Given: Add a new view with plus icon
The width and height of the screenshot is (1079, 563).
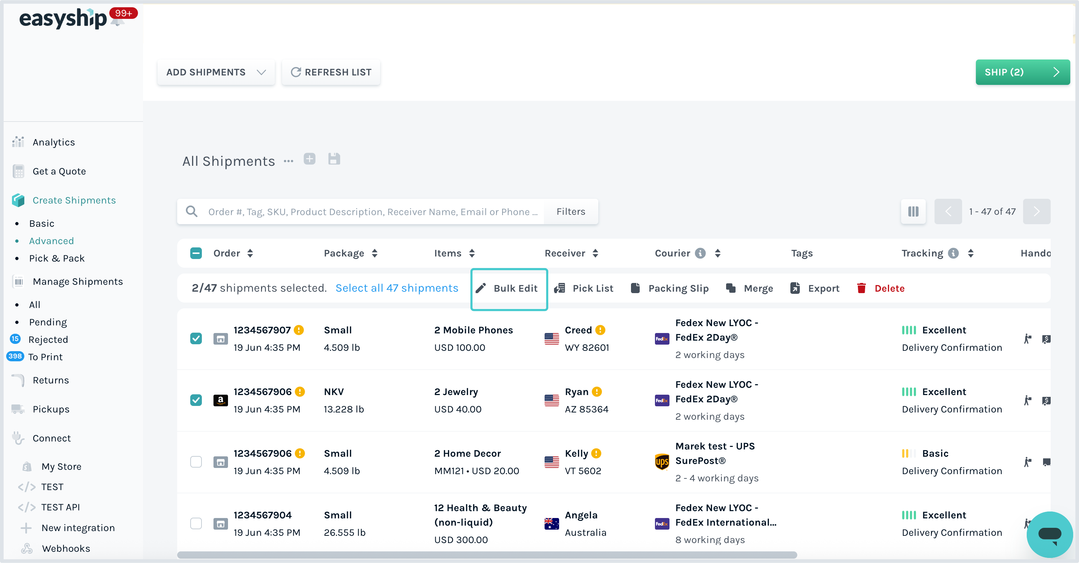Looking at the screenshot, I should point(310,159).
